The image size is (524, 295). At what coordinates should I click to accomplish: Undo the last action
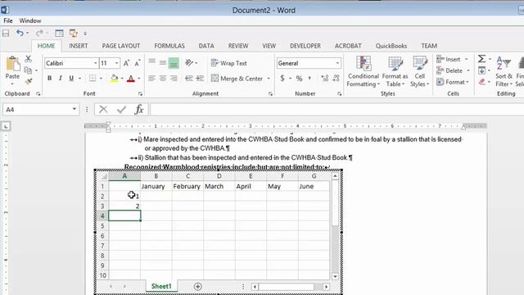point(20,33)
